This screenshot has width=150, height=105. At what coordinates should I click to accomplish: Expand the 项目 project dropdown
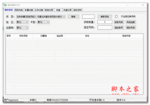41,17
